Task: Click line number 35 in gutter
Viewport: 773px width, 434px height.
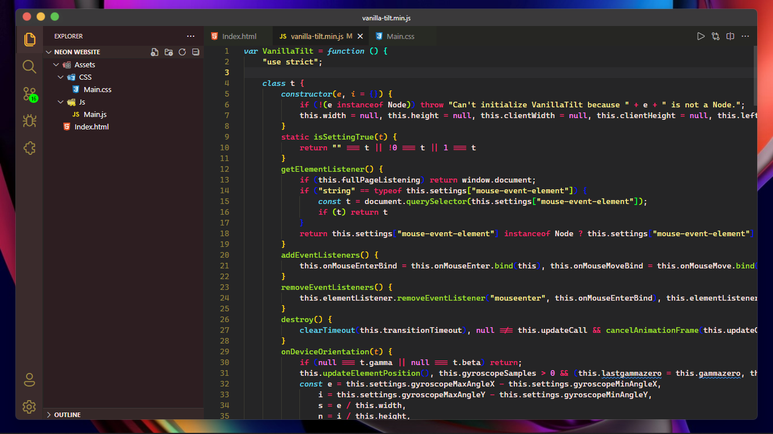Action: 225,416
